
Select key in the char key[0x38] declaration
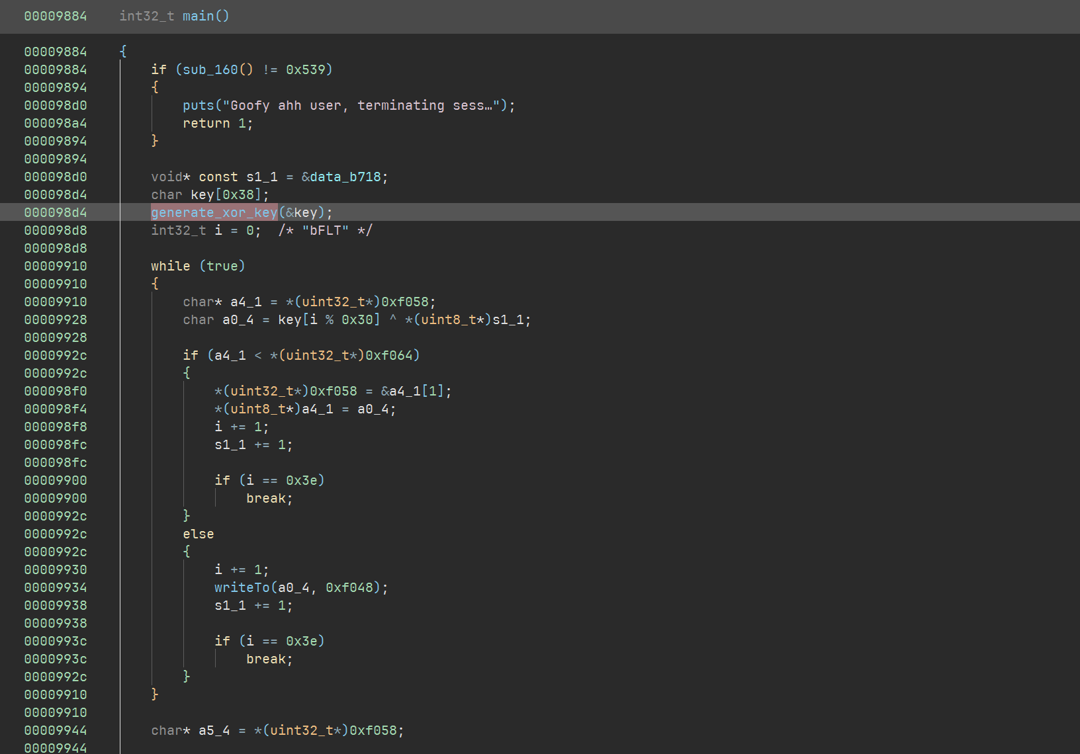202,194
